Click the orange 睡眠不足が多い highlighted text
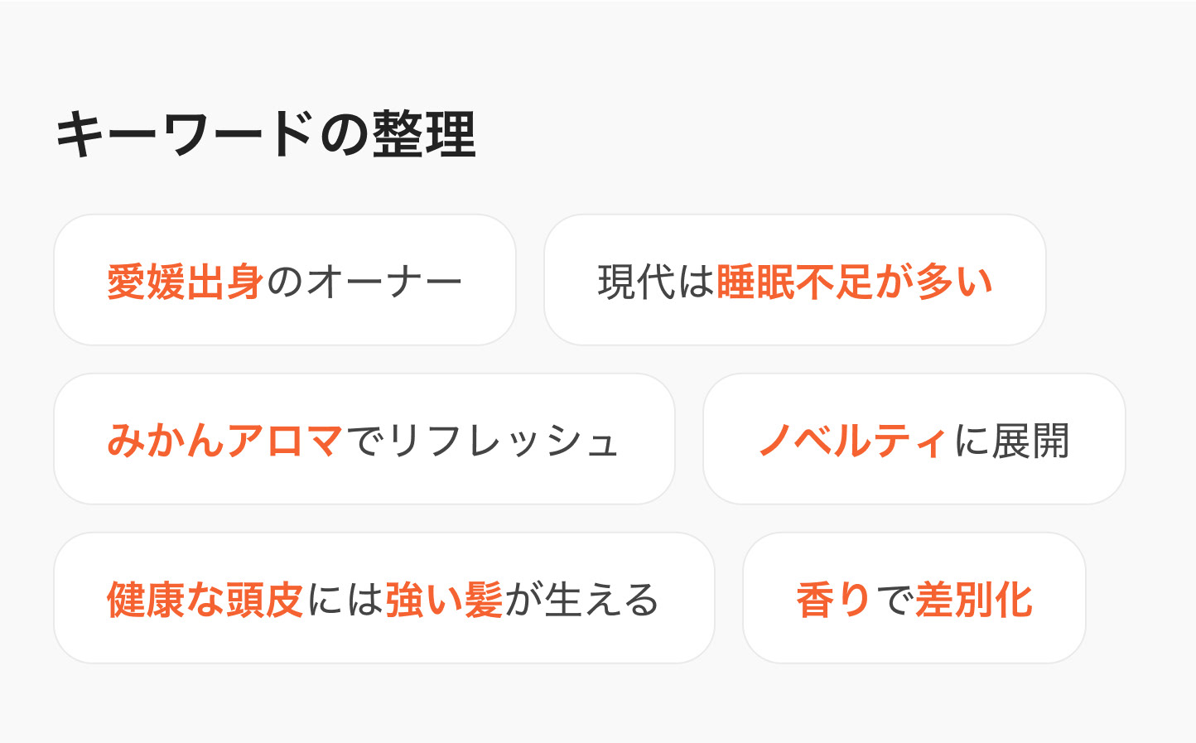1196x743 pixels. (855, 282)
